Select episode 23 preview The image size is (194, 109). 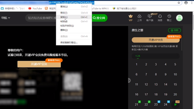click(156, 104)
